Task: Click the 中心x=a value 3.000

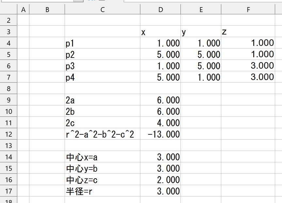Action: [161, 157]
